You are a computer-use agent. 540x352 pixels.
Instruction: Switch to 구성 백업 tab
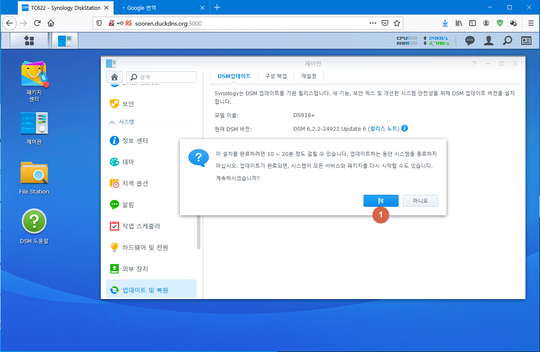click(x=276, y=76)
